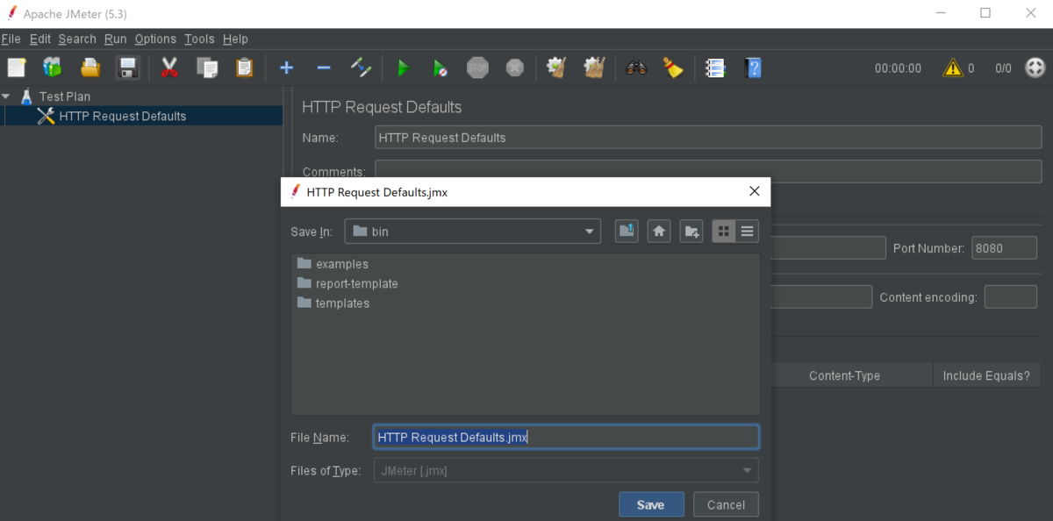This screenshot has height=521, width=1053.
Task: Click the Paste clipboard icon
Action: coord(245,68)
